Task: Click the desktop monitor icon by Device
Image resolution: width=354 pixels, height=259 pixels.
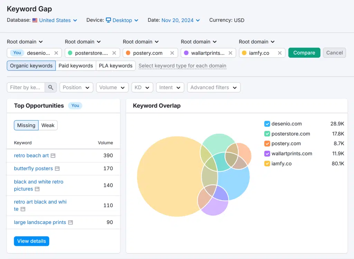Action: pyautogui.click(x=108, y=20)
